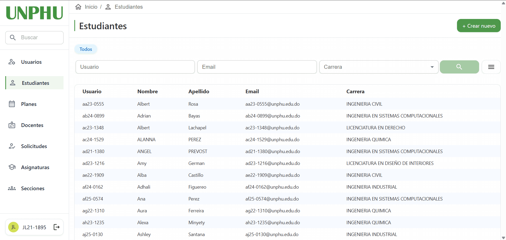Viewport: 506px width, 240px height.
Task: Open the Solicitudes menu item
Action: pyautogui.click(x=35, y=146)
